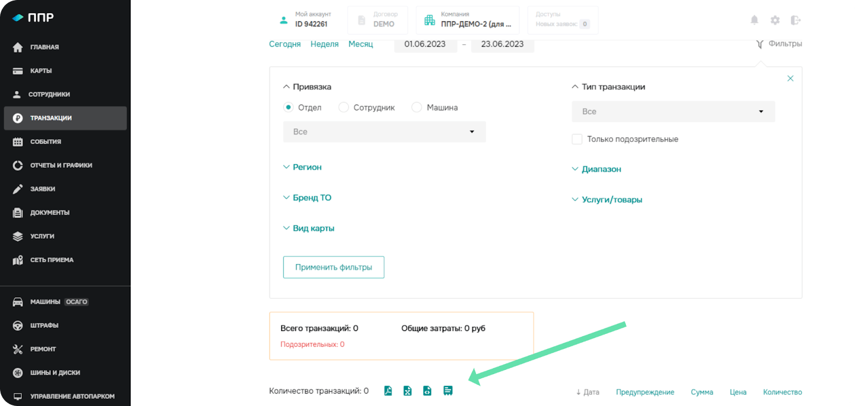Export transactions as Excel file icon

pos(407,391)
